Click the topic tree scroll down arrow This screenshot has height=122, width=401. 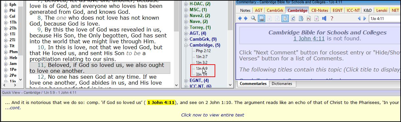[230, 85]
